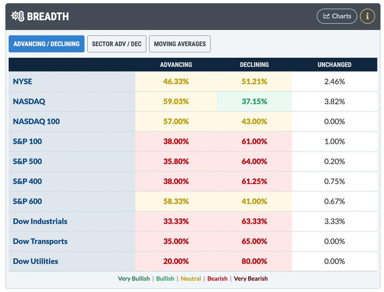Click the BREADTH panel title
Viewport: 384px width, 292px height.
pos(48,17)
